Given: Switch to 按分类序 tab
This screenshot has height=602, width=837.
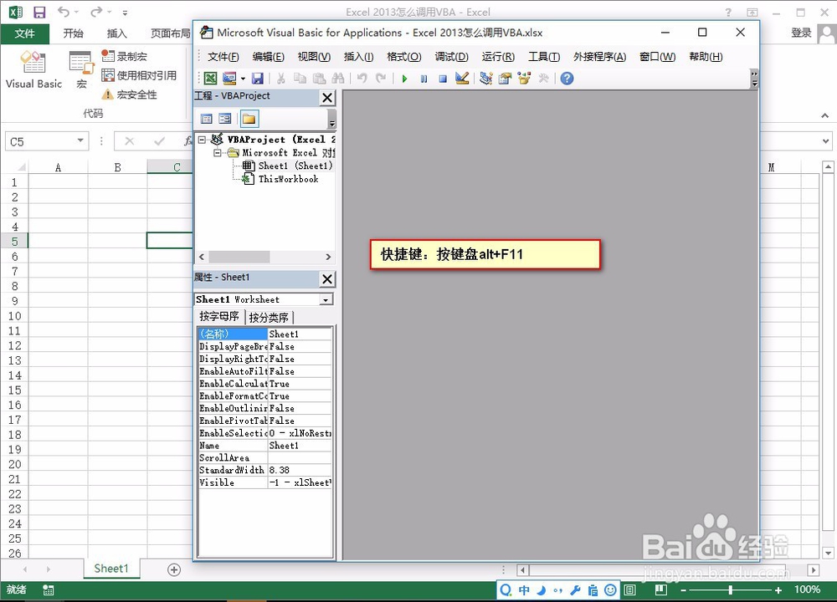Looking at the screenshot, I should tap(269, 318).
